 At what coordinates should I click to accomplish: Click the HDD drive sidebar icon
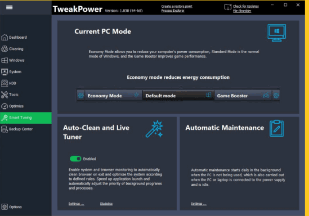click(4, 83)
